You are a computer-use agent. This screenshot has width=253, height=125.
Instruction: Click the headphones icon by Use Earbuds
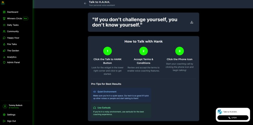[x=94, y=108]
